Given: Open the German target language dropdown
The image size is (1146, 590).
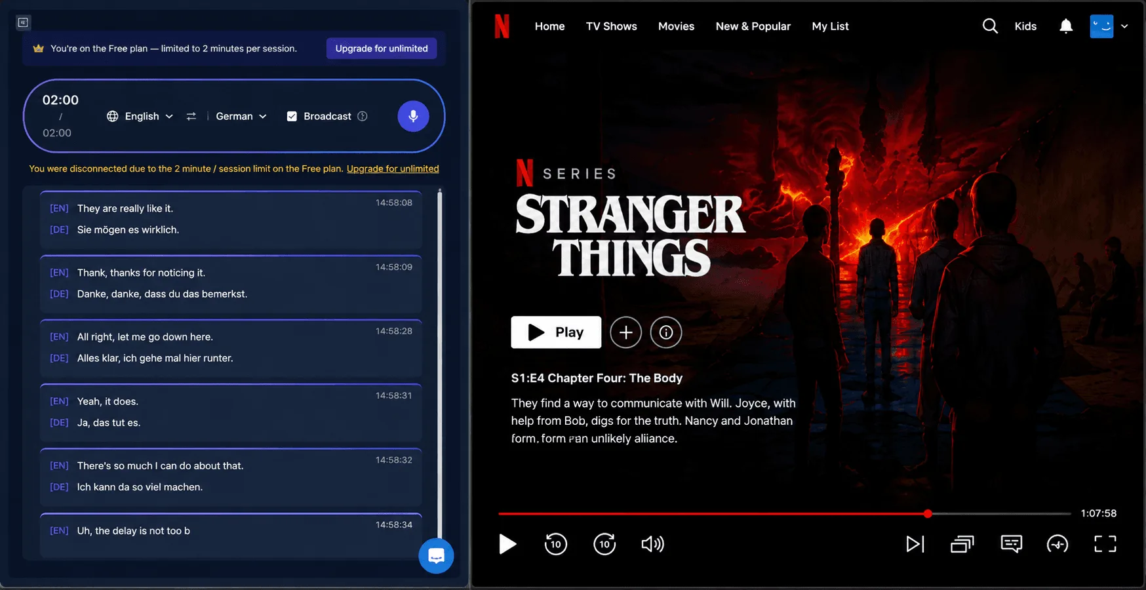Looking at the screenshot, I should [241, 116].
